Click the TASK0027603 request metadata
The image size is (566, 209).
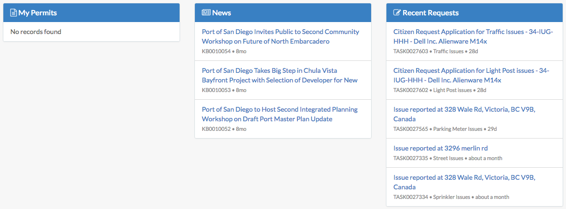[x=436, y=51]
